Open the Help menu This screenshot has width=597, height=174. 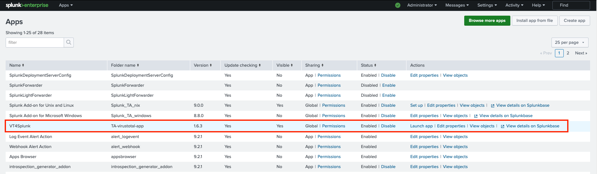(x=538, y=5)
